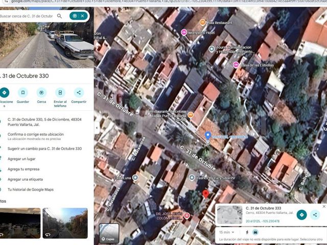Click Enviar al teléfono icon
The width and height of the screenshot is (327, 245).
click(60, 92)
